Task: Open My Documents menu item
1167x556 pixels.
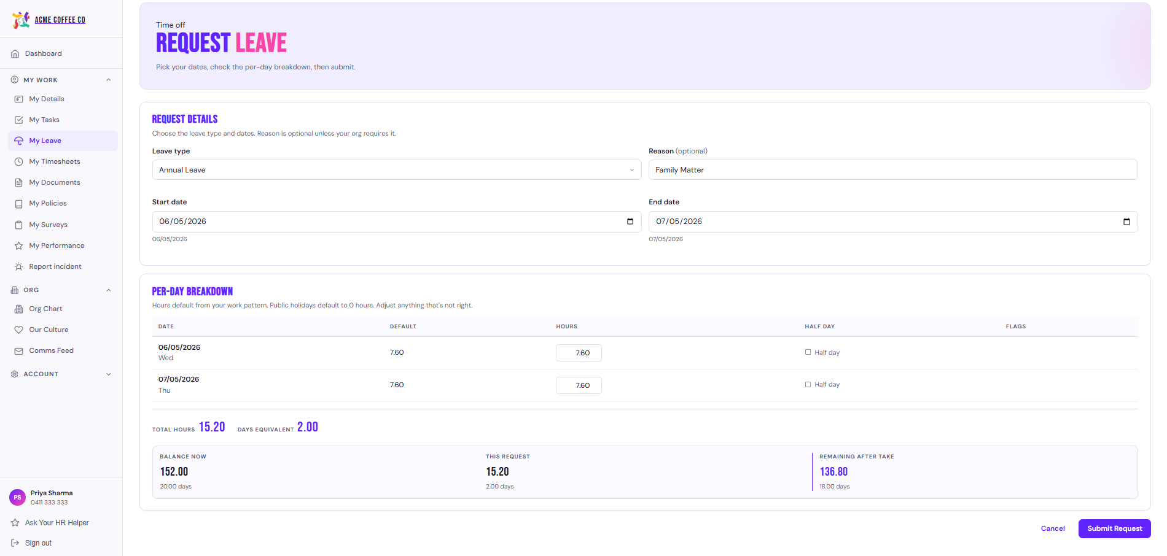Action: [63, 182]
